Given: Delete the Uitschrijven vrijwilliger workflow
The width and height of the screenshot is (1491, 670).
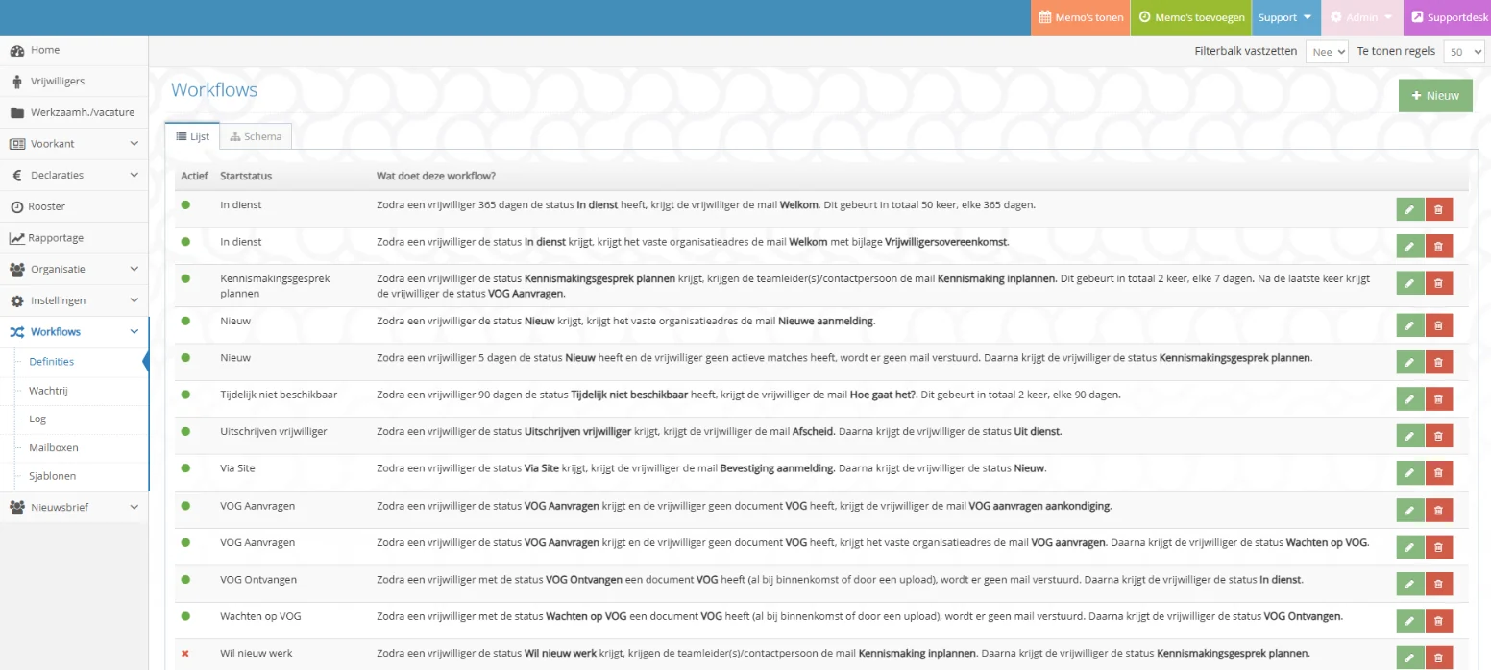Looking at the screenshot, I should [1438, 436].
